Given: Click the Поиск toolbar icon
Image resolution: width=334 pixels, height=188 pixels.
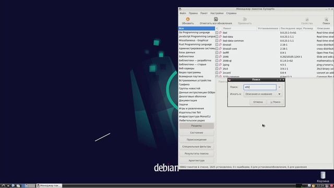Looking at the screenshot, I should click(x=326, y=19).
